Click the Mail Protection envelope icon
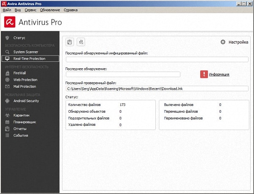The height and width of the screenshot is (194, 254). [x=7, y=86]
